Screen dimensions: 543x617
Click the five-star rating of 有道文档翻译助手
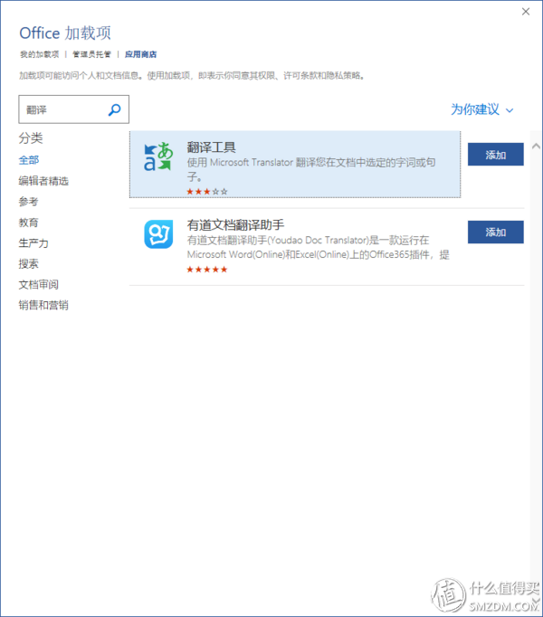click(207, 270)
